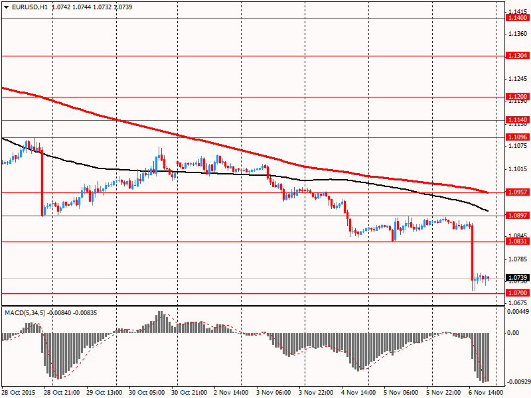This screenshot has height=398, width=531.
Task: Click the 1.1360 price scale value
Action: pos(518,34)
